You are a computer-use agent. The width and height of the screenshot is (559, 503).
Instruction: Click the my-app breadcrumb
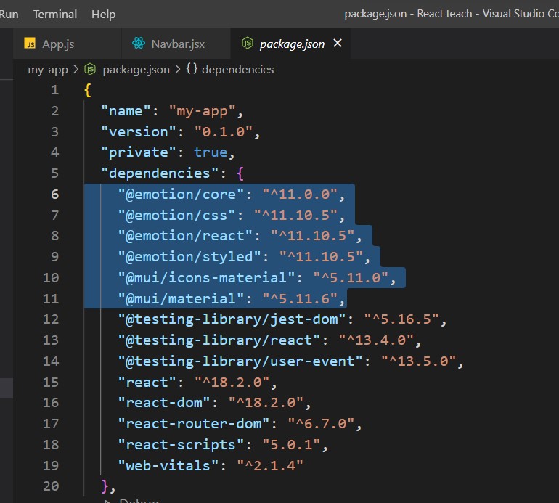click(x=48, y=69)
